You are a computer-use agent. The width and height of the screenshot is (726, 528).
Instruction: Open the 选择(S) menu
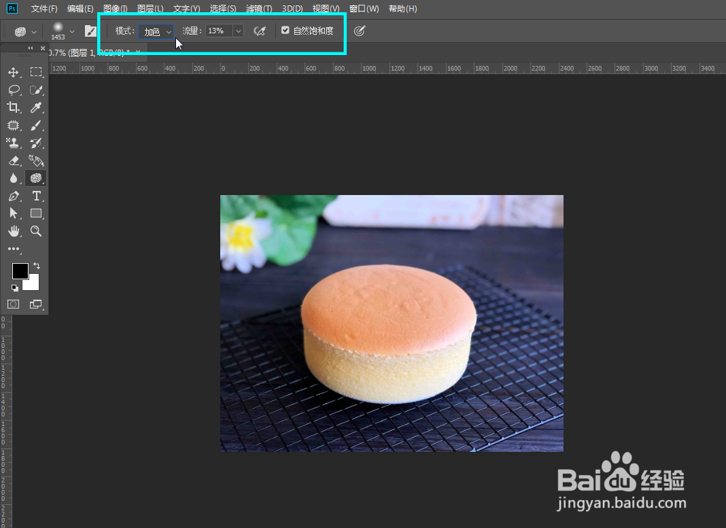(223, 9)
